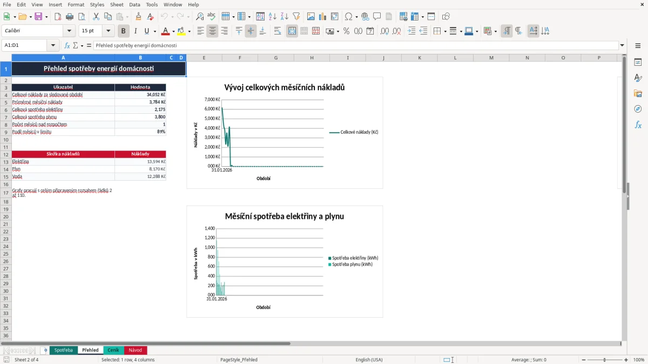Open the Function Wizard beside formula bar
Image resolution: width=648 pixels, height=364 pixels.
point(67,45)
